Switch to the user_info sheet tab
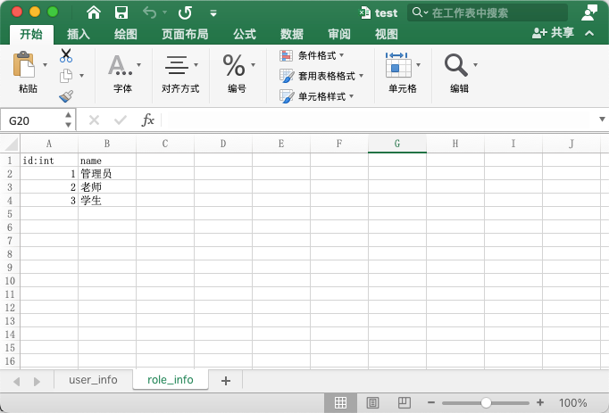Image resolution: width=609 pixels, height=413 pixels. click(93, 380)
